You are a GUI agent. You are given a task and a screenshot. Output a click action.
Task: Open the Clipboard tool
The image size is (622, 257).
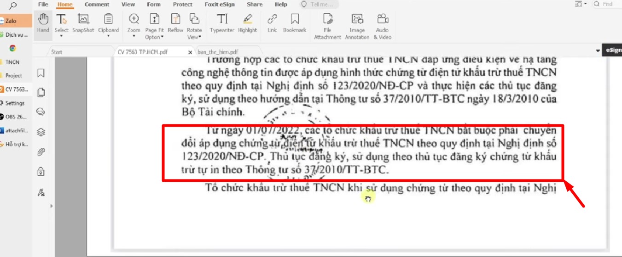pos(108,22)
